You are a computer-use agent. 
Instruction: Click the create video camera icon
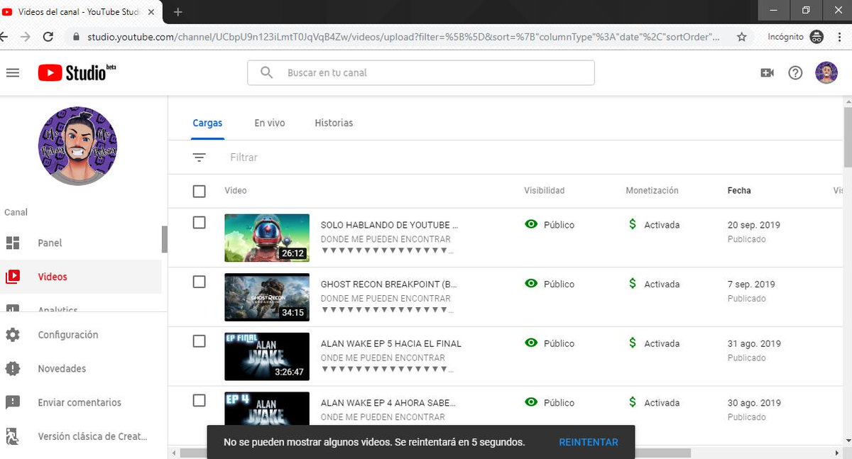point(767,72)
